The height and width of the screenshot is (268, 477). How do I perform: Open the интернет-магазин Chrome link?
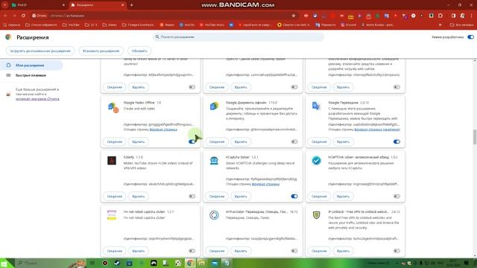37,99
